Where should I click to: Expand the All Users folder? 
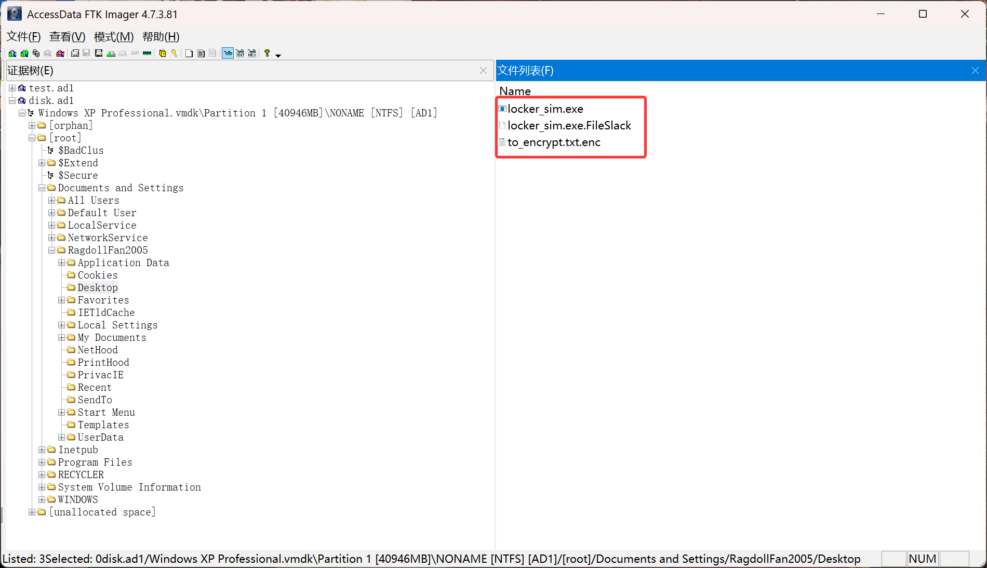52,201
